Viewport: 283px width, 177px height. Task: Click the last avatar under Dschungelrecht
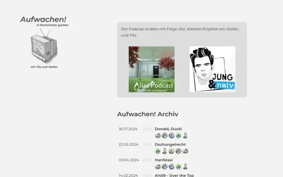[x=185, y=151]
